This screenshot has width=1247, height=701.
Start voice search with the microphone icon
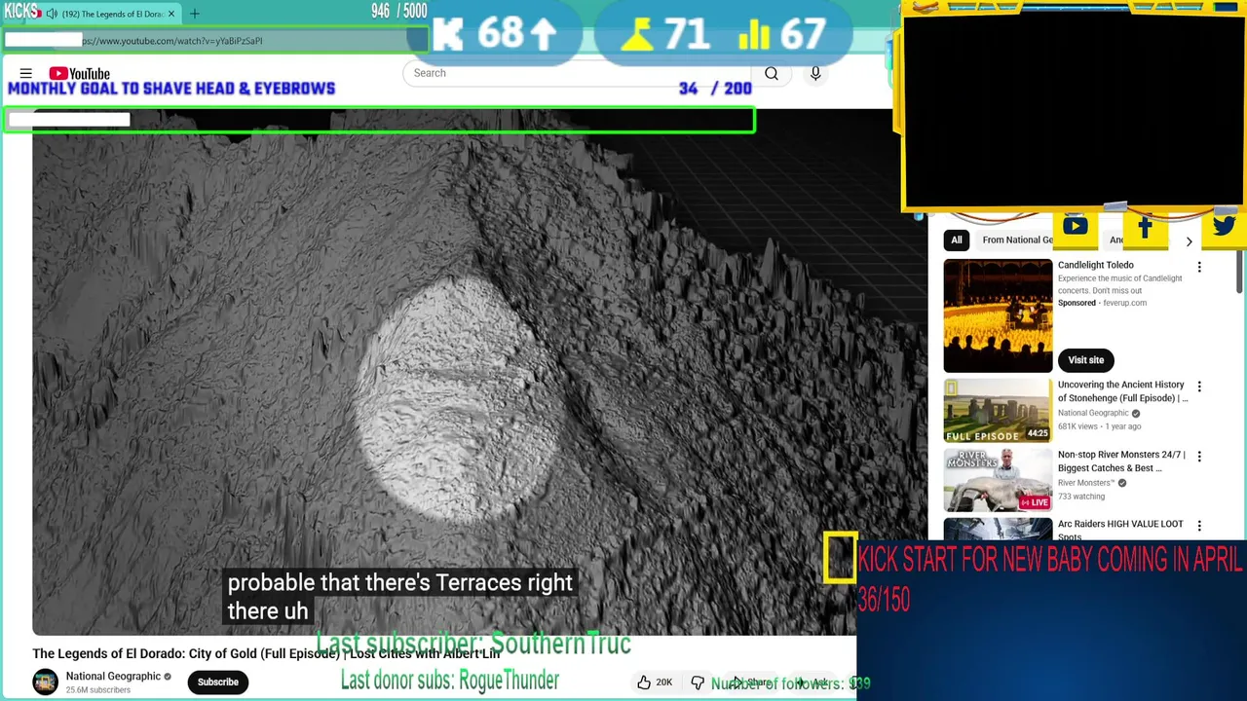click(815, 73)
